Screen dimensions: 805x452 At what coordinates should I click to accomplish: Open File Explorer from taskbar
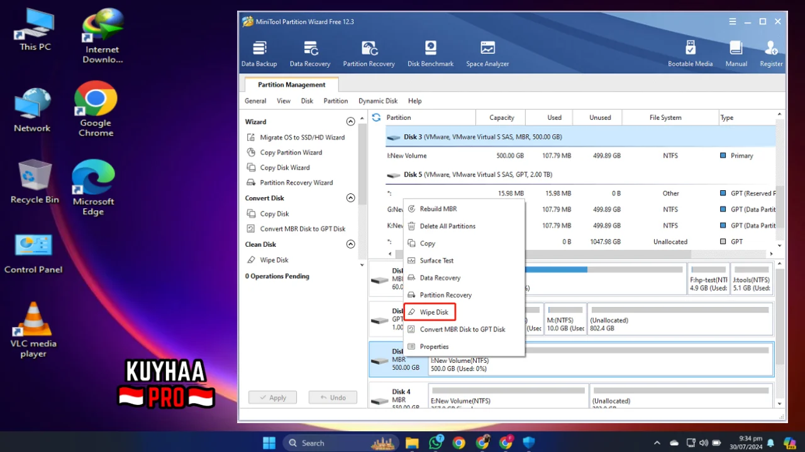(x=412, y=443)
